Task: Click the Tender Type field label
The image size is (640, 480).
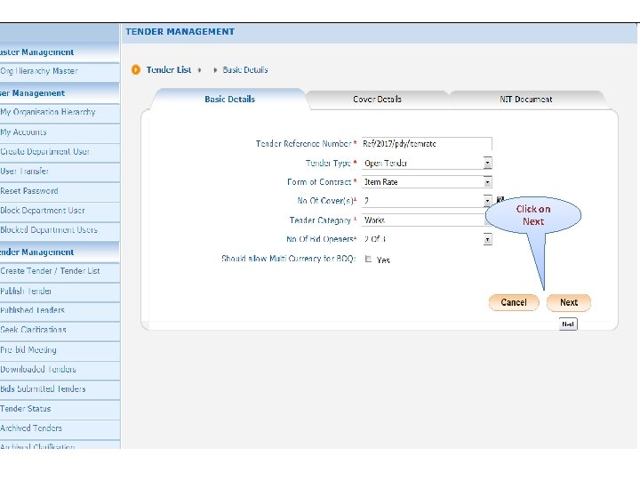Action: (x=329, y=164)
